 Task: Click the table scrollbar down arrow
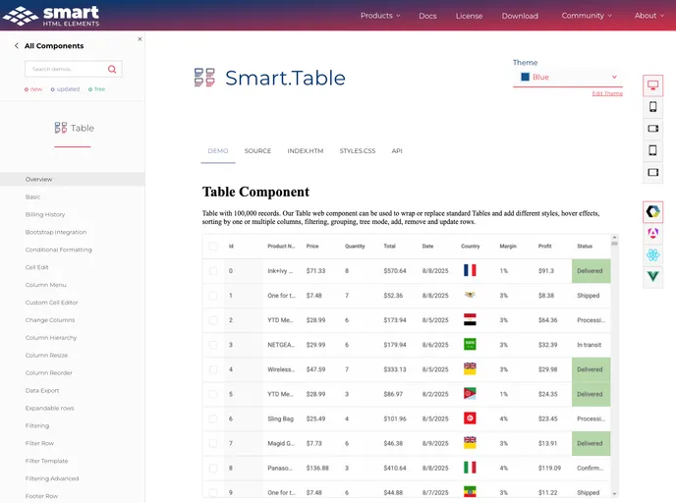tap(614, 494)
